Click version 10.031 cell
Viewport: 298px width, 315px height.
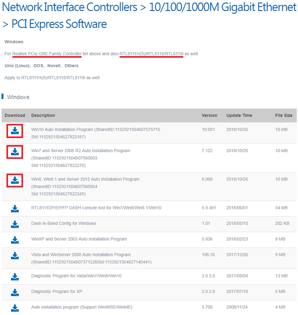(x=208, y=130)
